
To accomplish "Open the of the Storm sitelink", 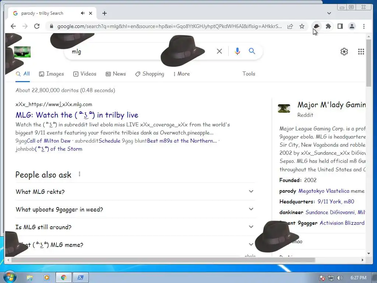I will (59, 149).
